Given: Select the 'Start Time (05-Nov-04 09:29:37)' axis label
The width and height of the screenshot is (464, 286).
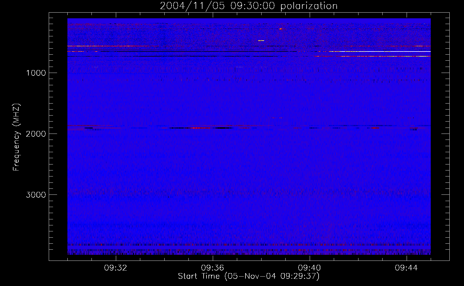Looking at the screenshot, I should (249, 276).
